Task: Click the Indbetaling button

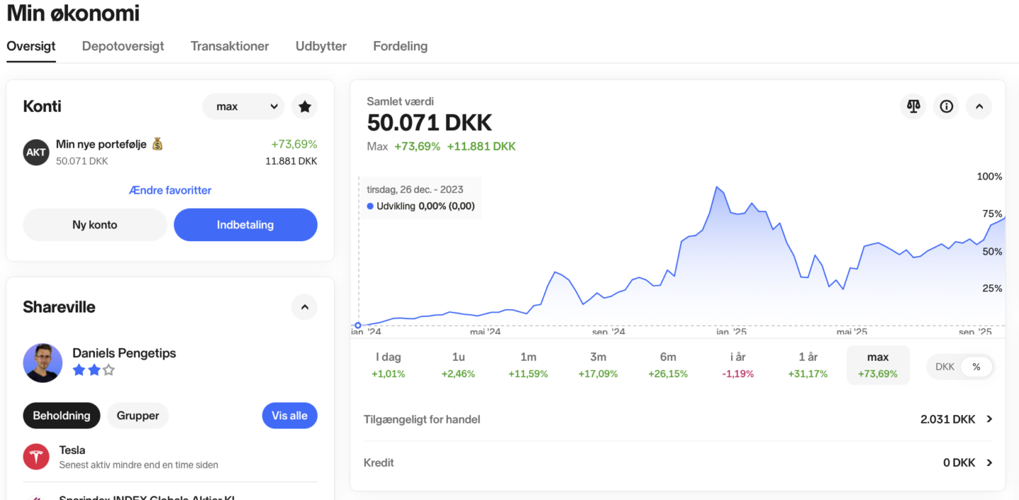Action: coord(246,225)
